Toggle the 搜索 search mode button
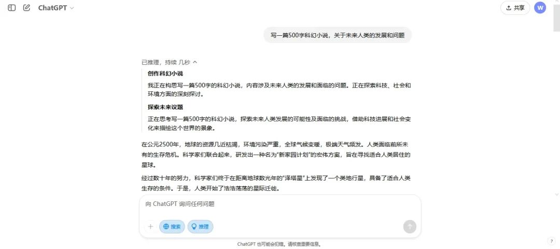 click(172, 227)
